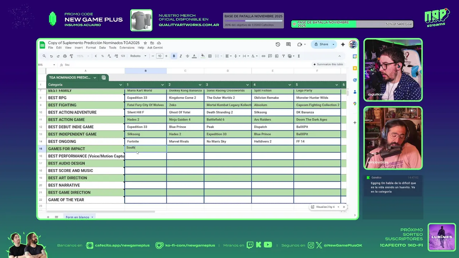Increase font size with plus
The height and width of the screenshot is (258, 459).
(166, 56)
